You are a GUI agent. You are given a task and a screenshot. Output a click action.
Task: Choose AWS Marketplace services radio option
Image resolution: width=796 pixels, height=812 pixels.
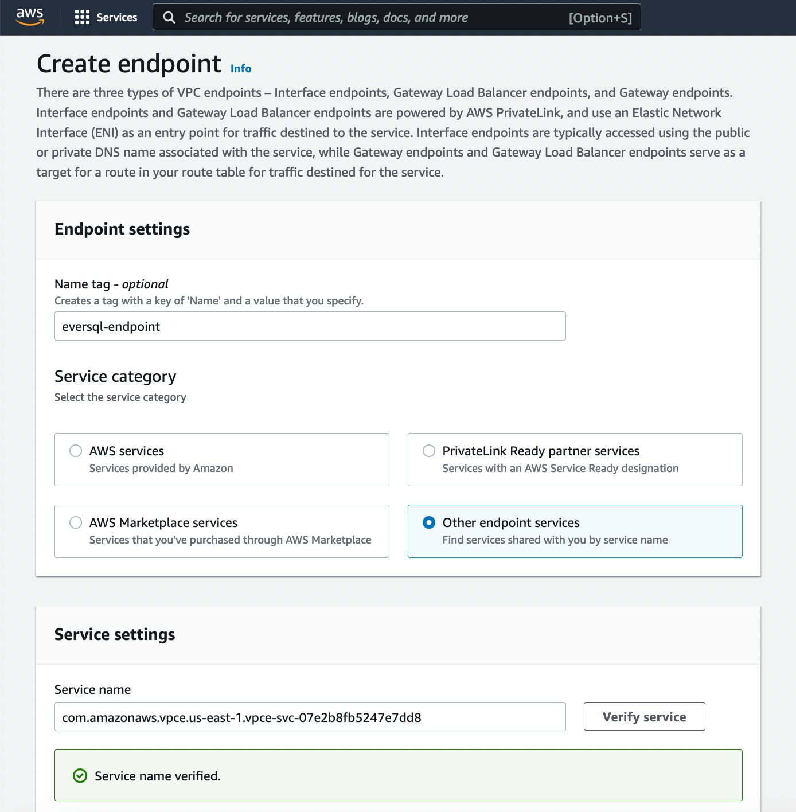point(76,522)
